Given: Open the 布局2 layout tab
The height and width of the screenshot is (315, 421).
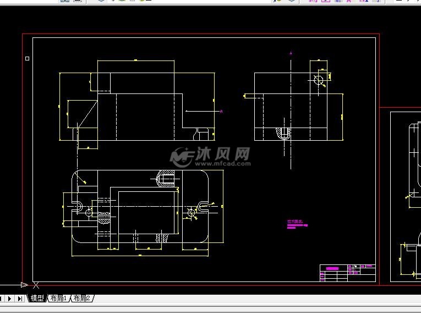Looking at the screenshot, I should [x=81, y=299].
